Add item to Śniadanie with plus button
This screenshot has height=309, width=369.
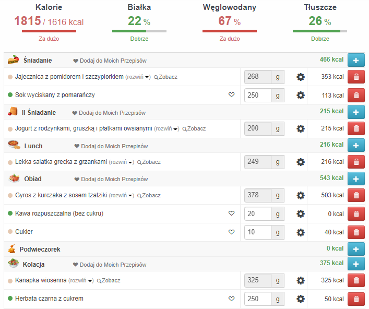[x=356, y=60]
